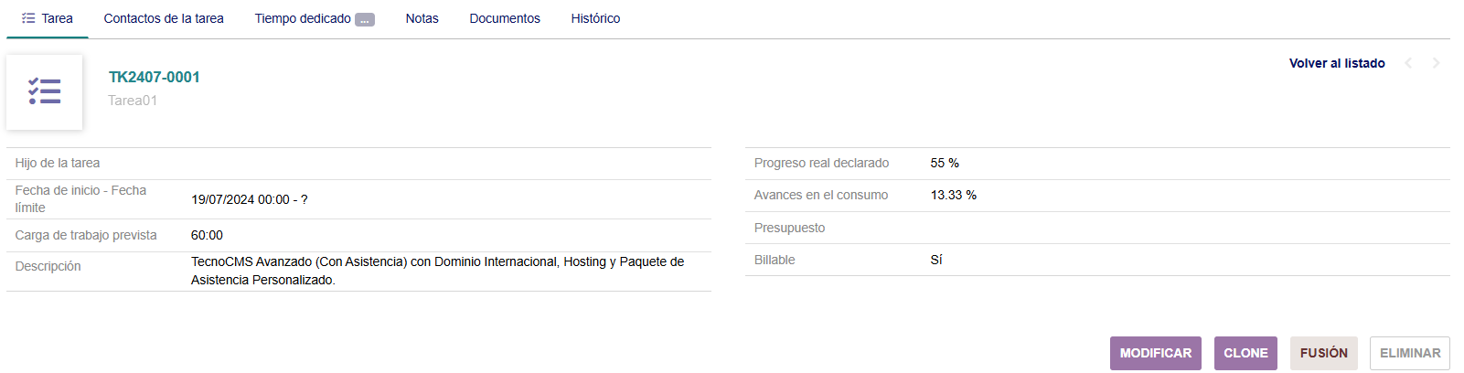
Task: Click the TecnoCMS Avanzado description text
Action: [437, 271]
